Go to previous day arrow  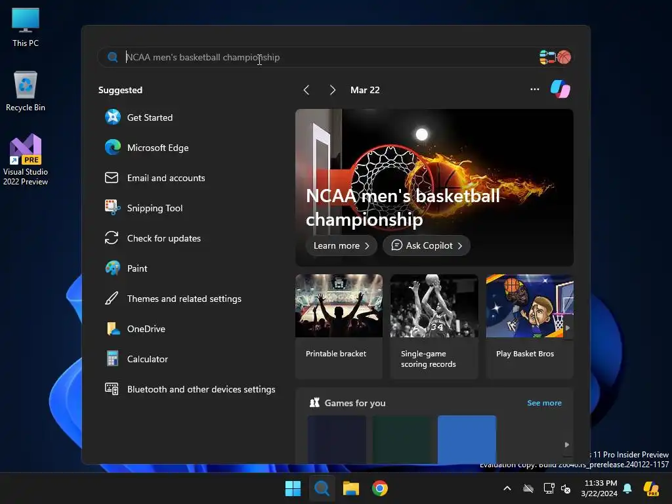[306, 89]
